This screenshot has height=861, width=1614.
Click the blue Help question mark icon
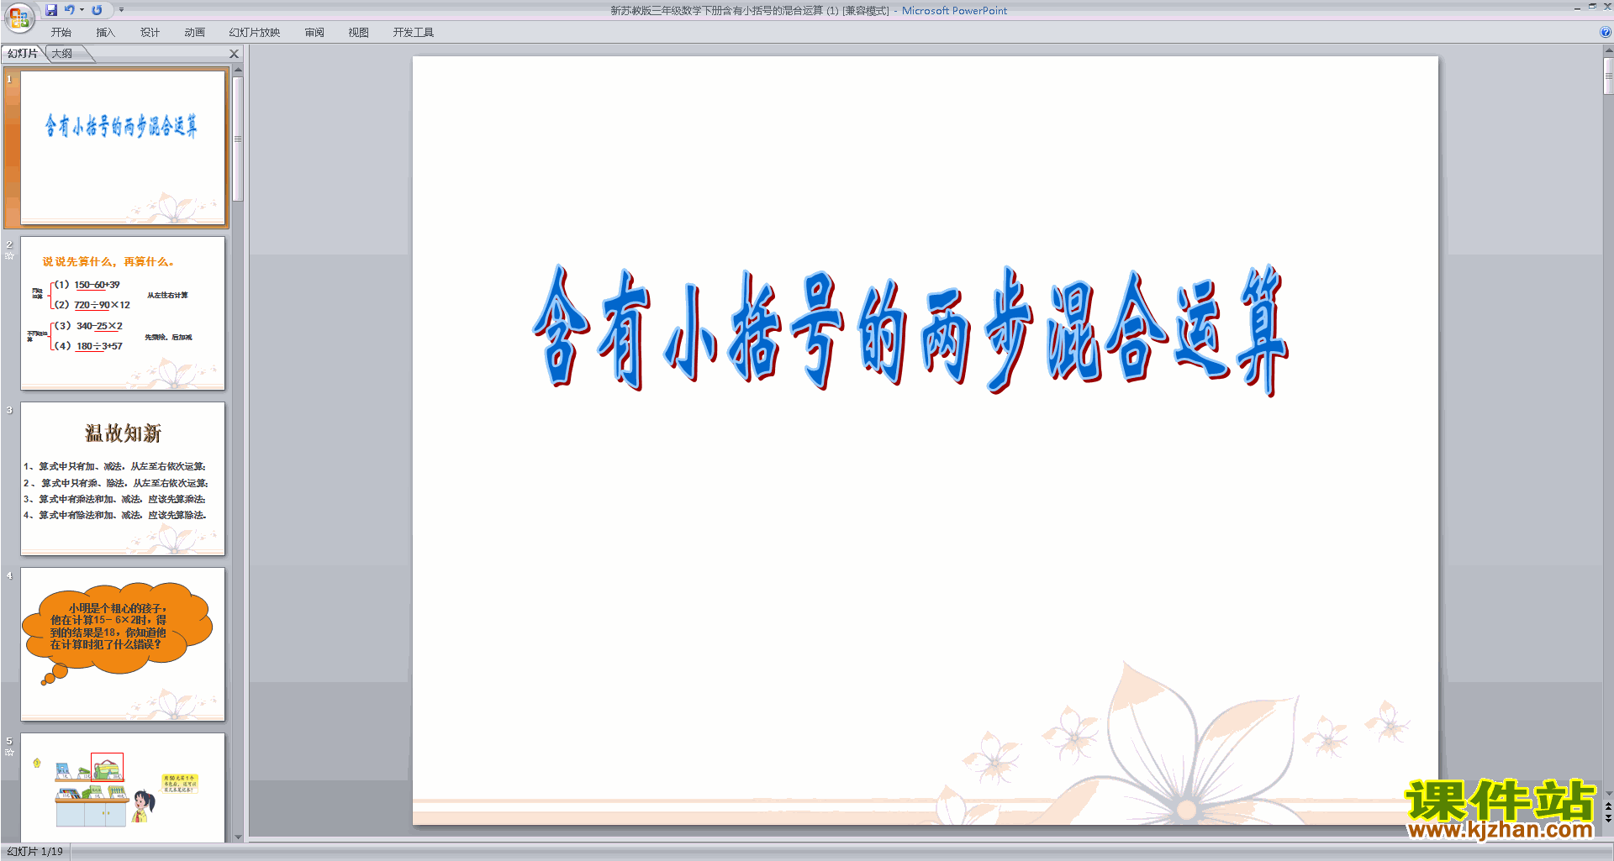[1606, 33]
